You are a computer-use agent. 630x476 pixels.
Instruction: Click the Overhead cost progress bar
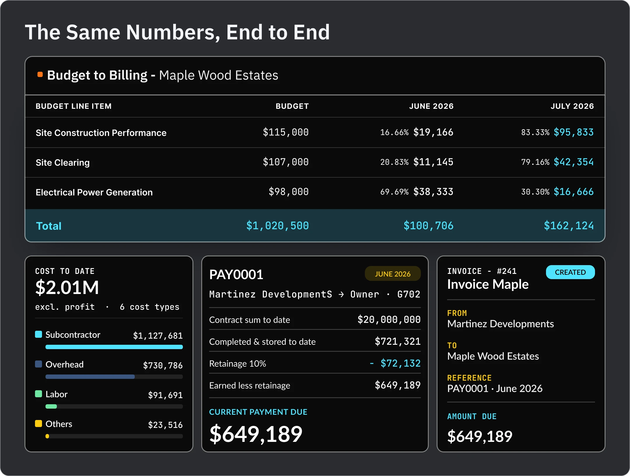[114, 377]
